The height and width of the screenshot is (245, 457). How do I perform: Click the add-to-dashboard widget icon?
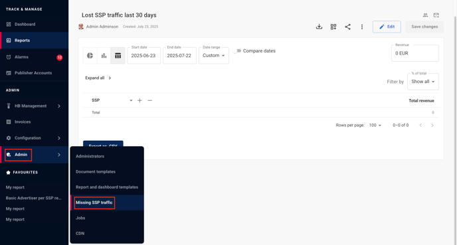click(x=333, y=27)
